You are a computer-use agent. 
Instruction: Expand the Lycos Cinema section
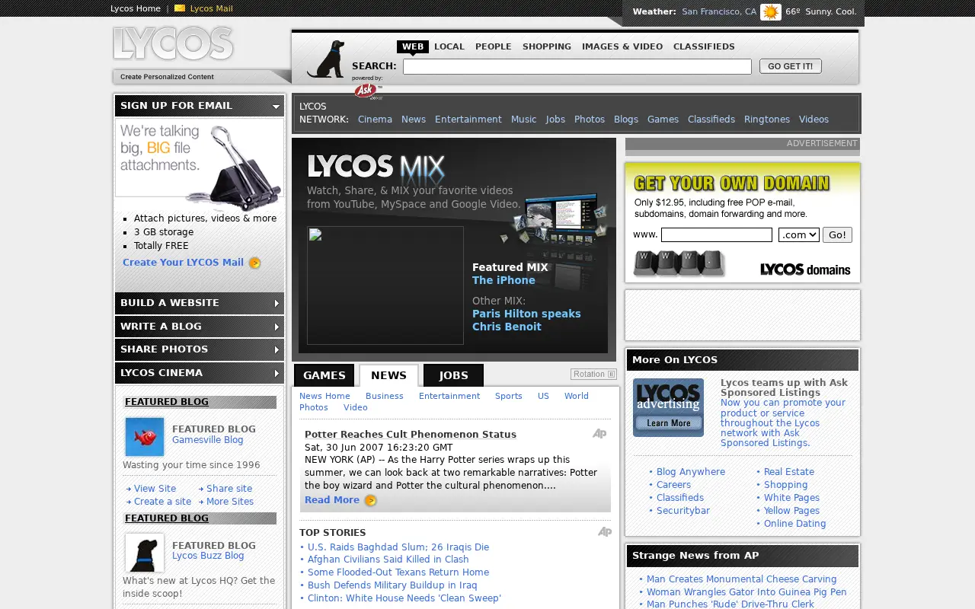[x=200, y=373]
